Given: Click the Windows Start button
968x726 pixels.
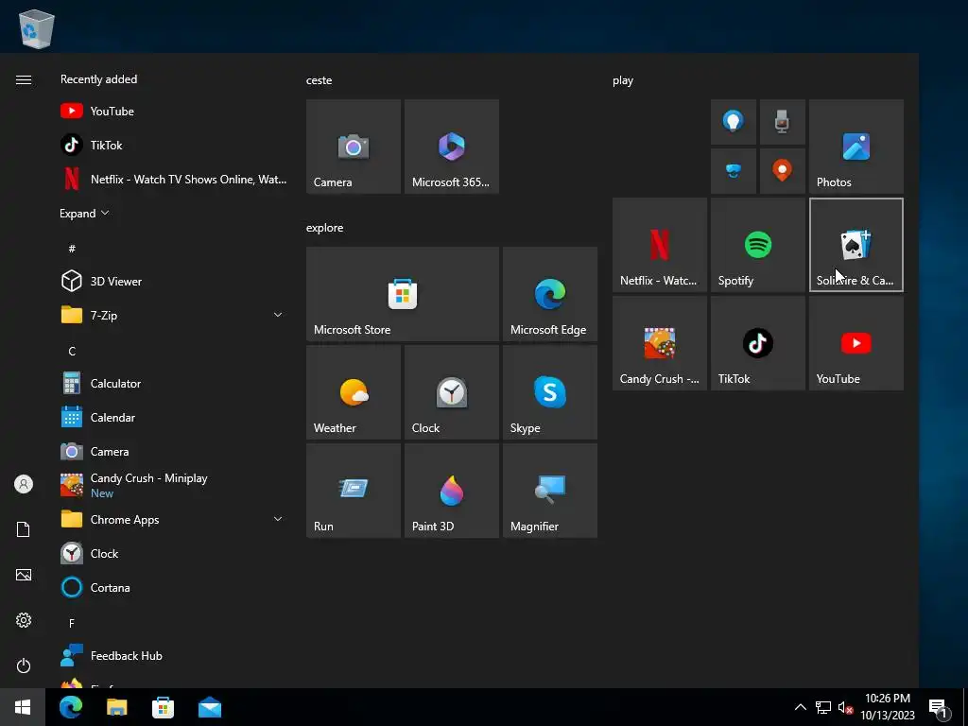Looking at the screenshot, I should (x=23, y=707).
